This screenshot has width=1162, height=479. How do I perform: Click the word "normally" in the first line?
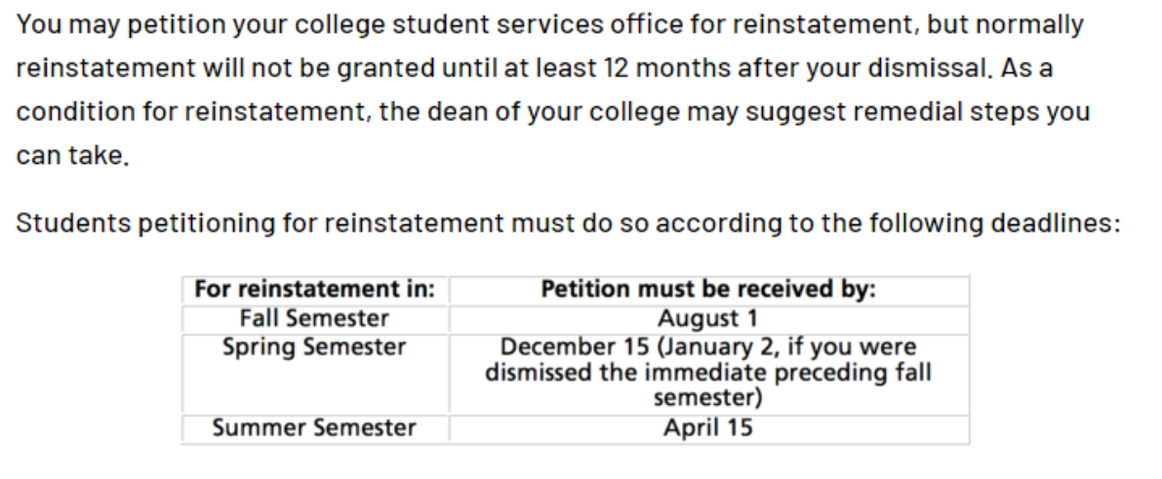pyautogui.click(x=1030, y=25)
